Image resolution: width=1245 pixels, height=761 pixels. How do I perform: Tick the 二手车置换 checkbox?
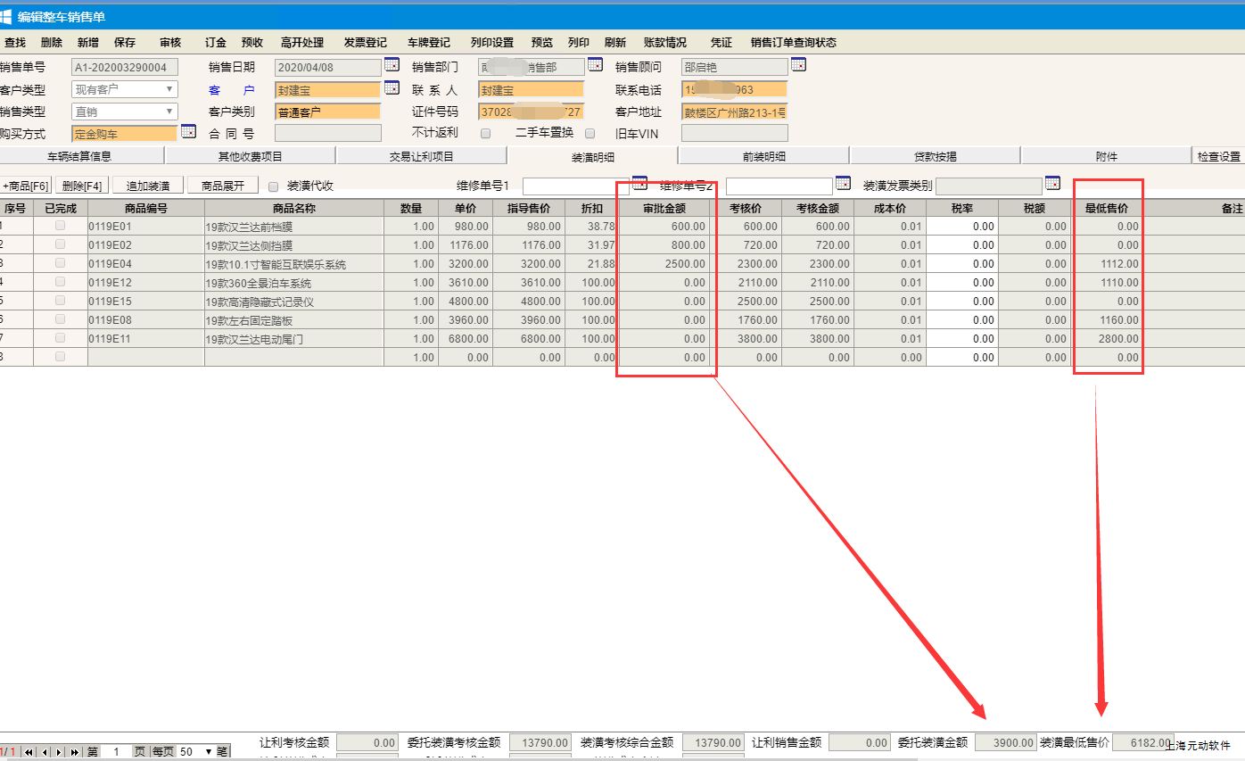(590, 134)
